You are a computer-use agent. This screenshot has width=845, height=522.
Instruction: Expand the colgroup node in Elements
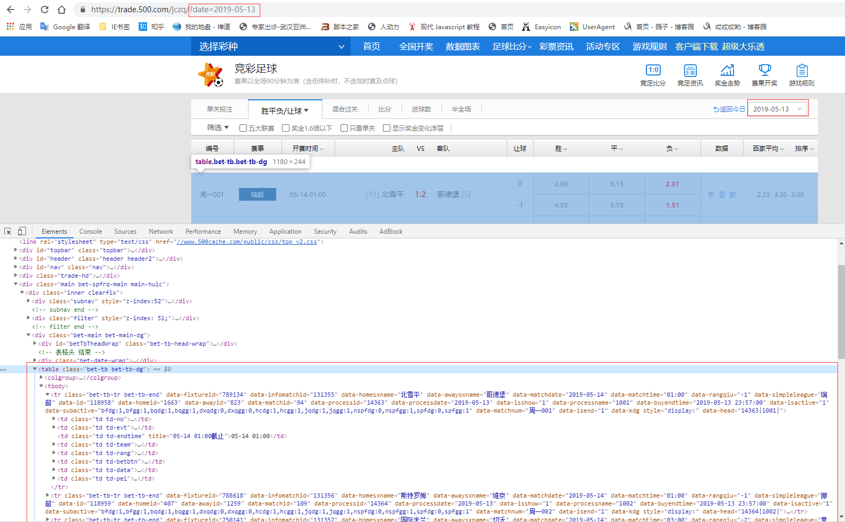click(x=41, y=378)
